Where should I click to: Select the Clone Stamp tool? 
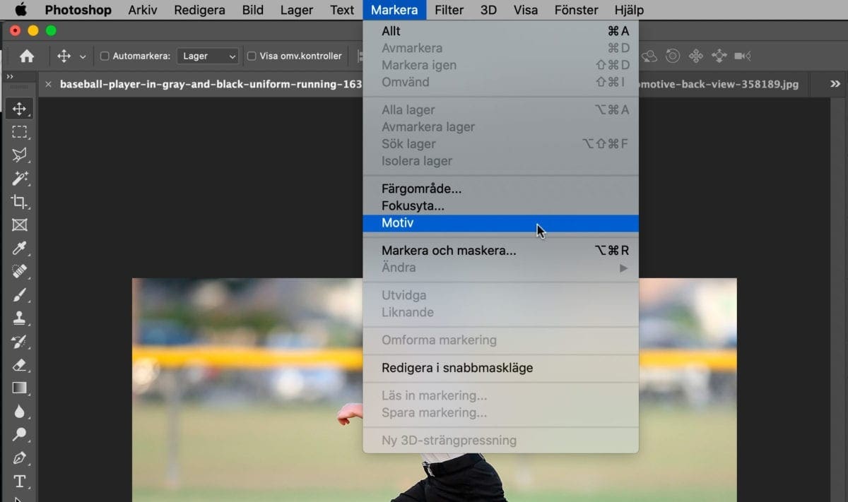click(19, 318)
